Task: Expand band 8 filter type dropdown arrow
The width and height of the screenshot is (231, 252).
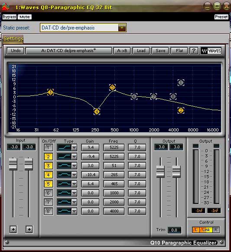Action: point(74,211)
